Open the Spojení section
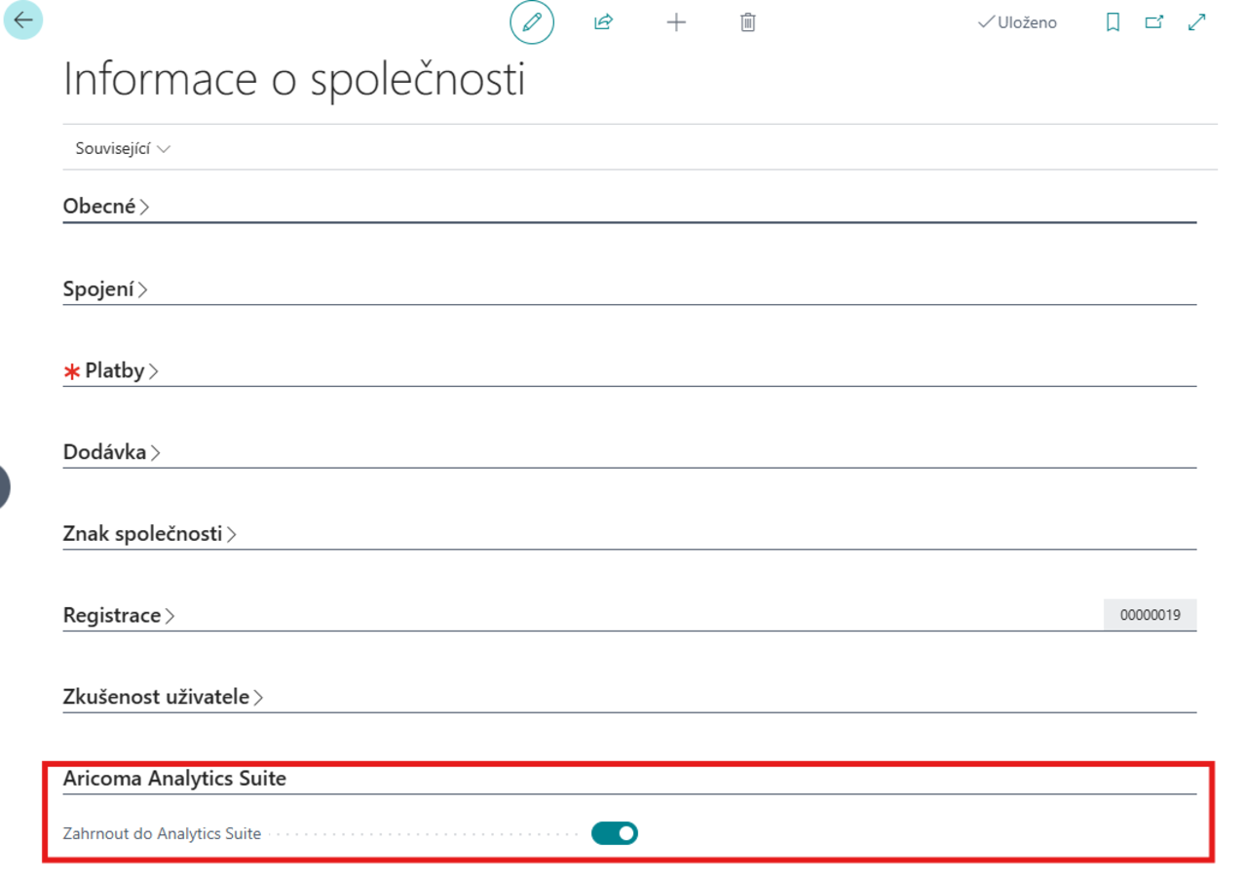Screen dimensions: 1247x881 (100, 287)
